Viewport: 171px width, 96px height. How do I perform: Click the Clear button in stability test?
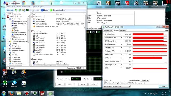[83, 85]
